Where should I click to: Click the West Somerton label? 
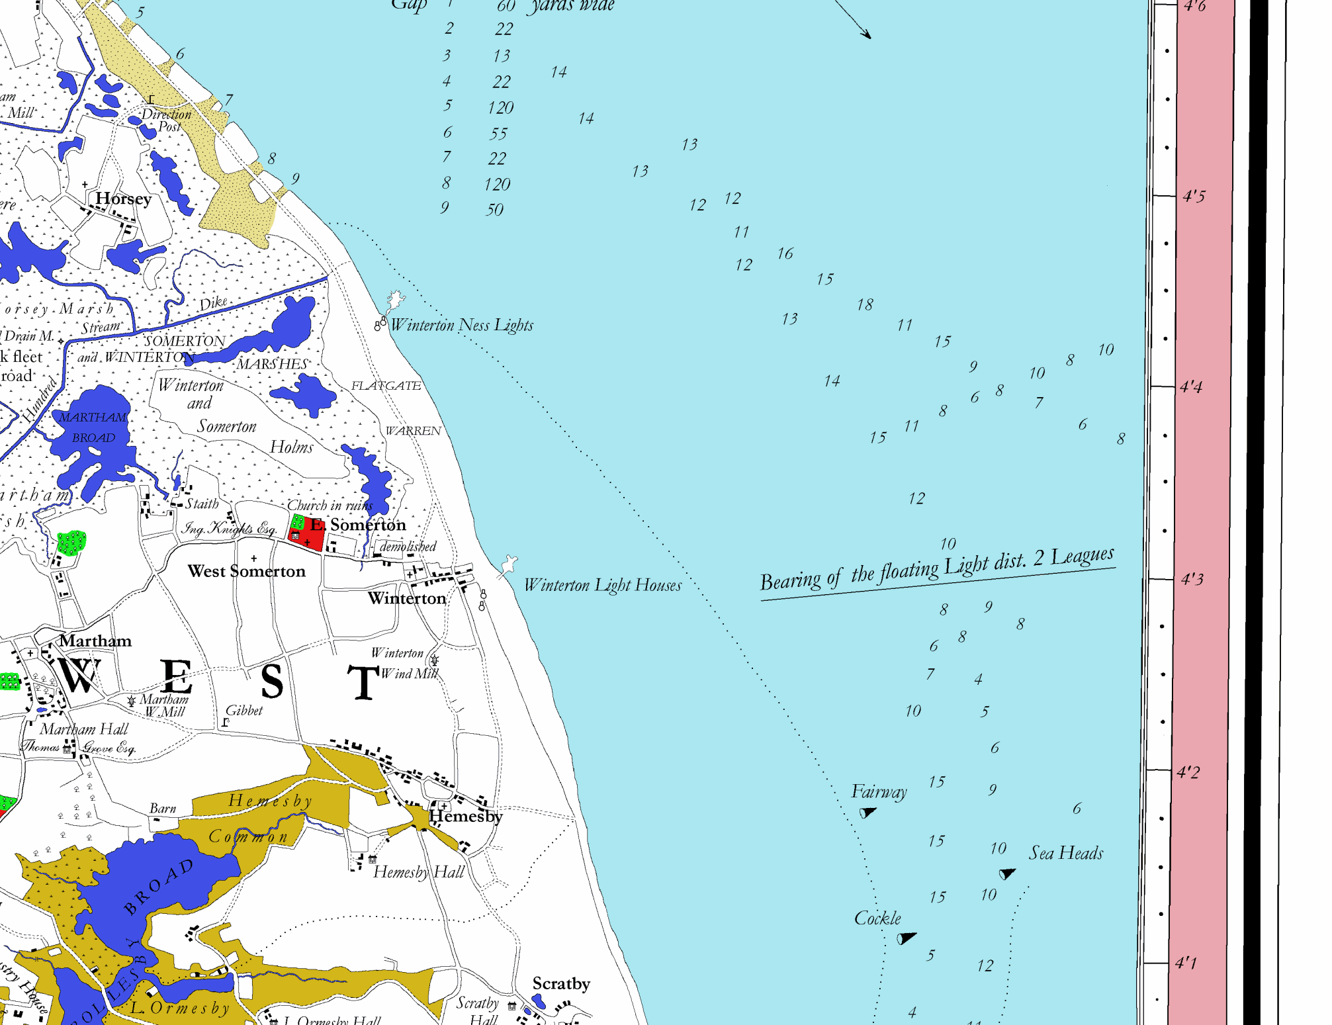(247, 571)
